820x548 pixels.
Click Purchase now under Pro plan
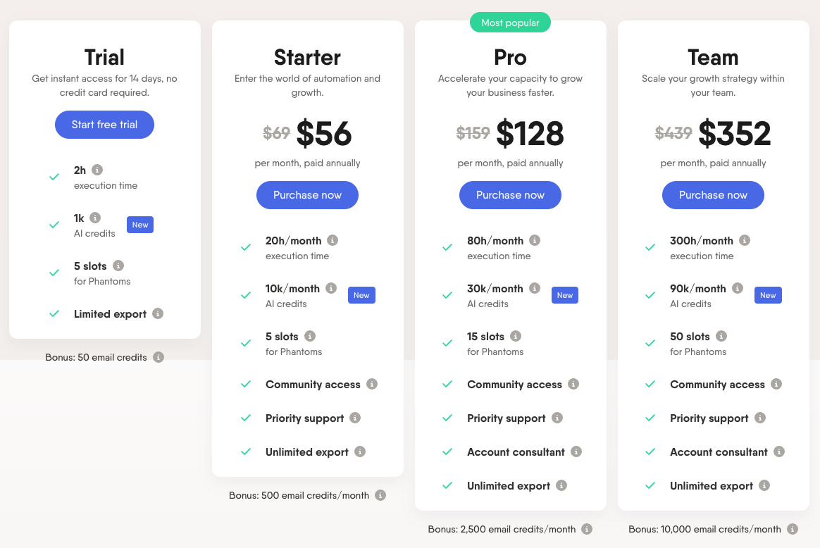tap(510, 195)
